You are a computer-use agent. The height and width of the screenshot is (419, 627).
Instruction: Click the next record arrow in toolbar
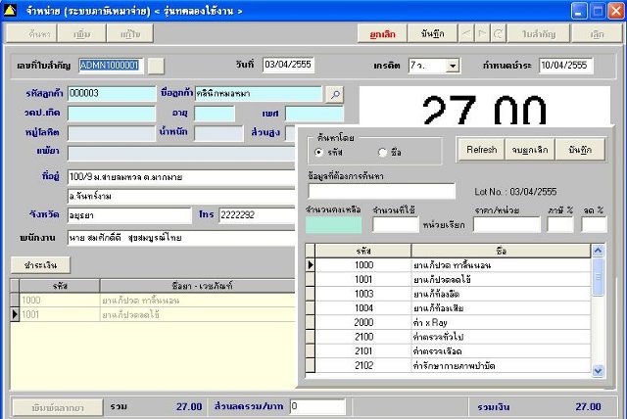point(483,33)
